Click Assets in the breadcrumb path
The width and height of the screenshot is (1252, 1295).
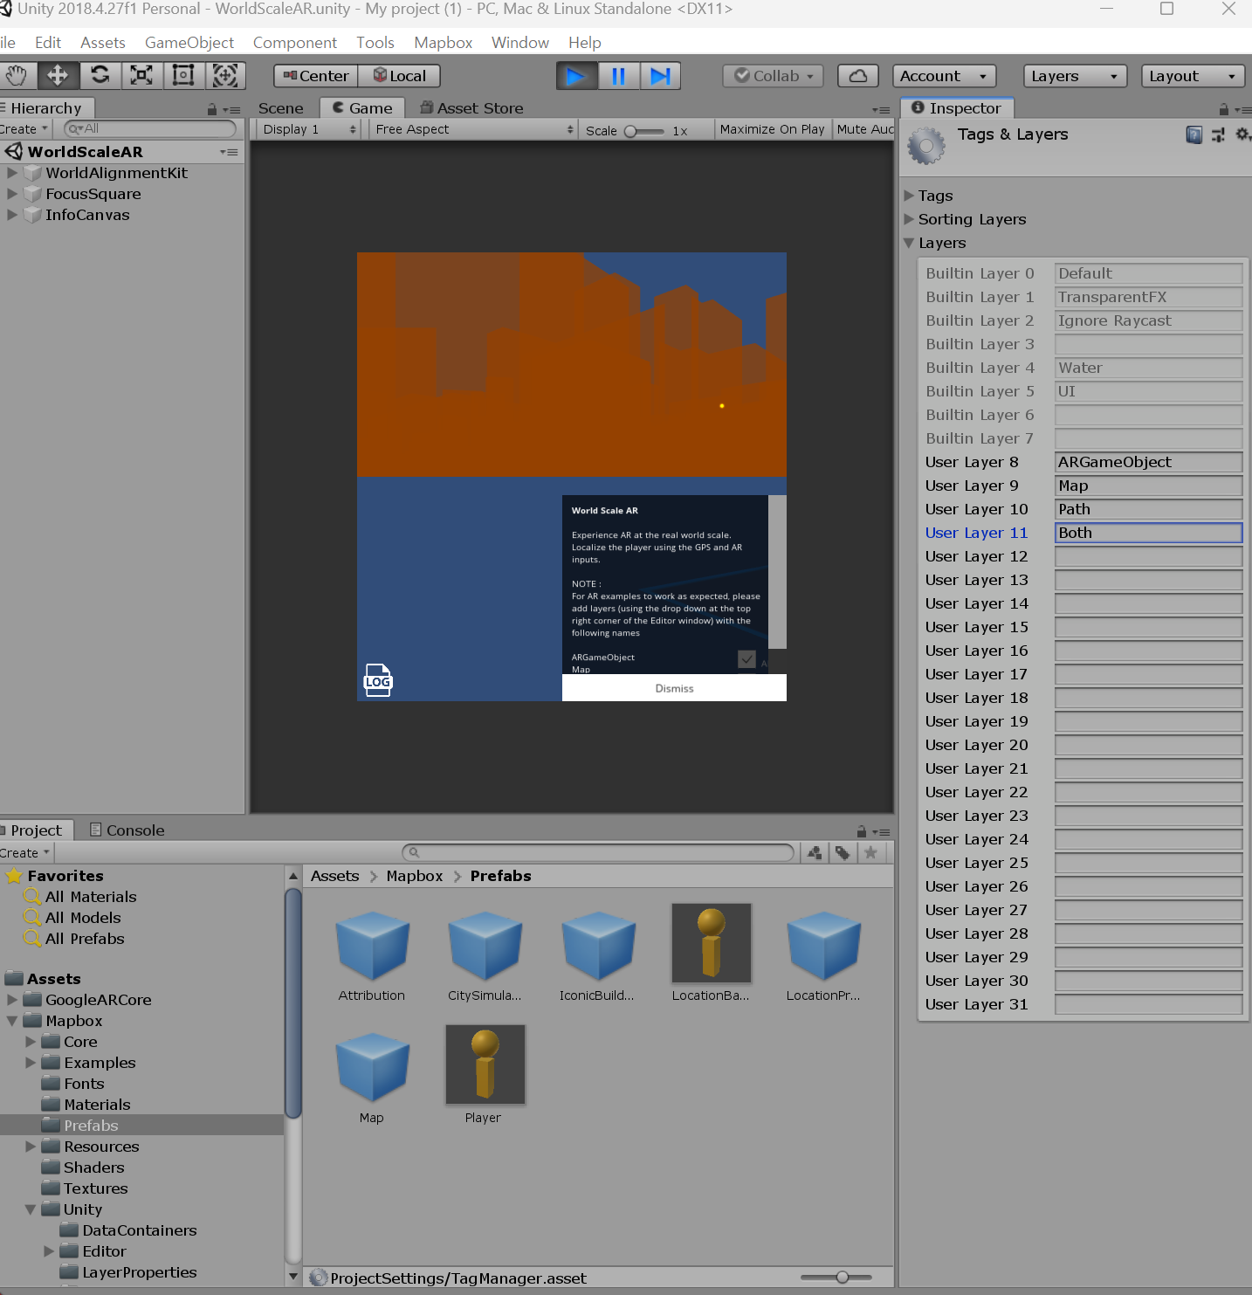click(x=335, y=876)
